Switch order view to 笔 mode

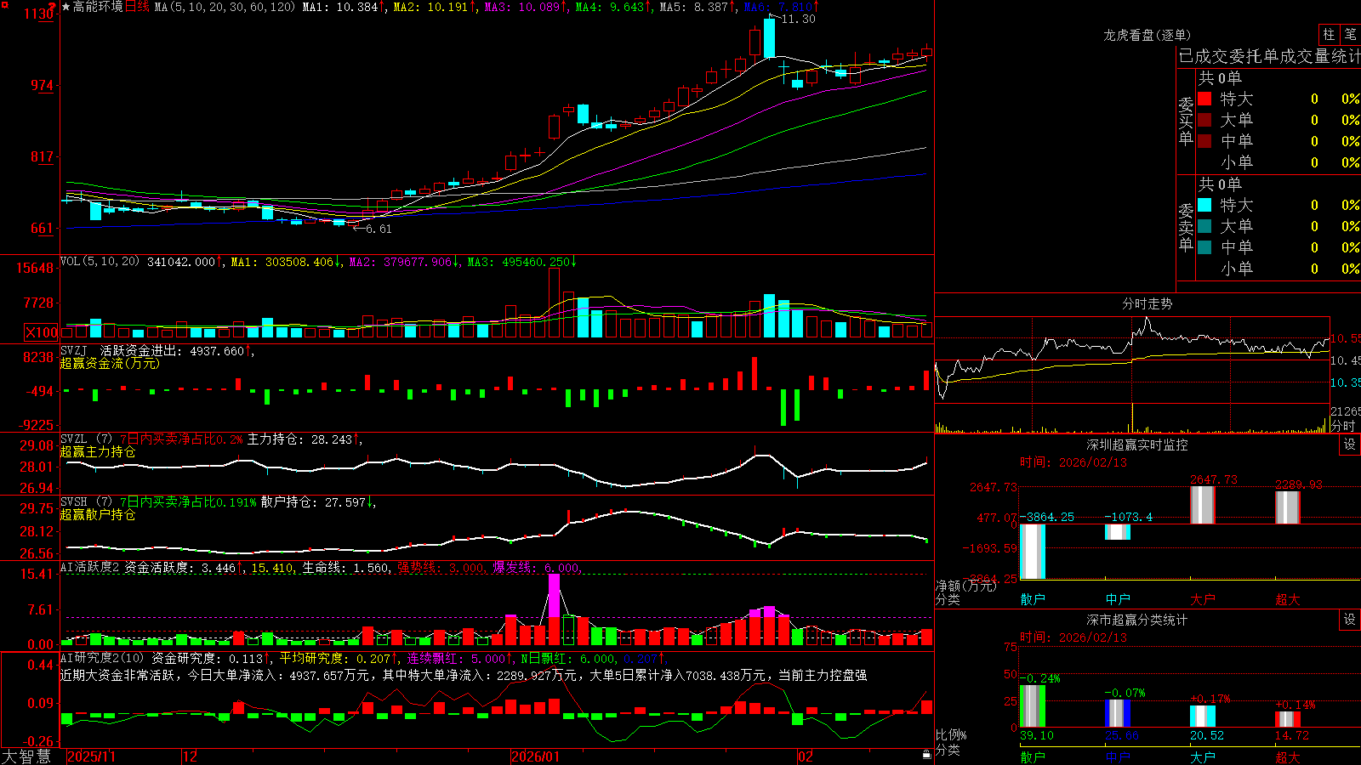click(x=1351, y=35)
